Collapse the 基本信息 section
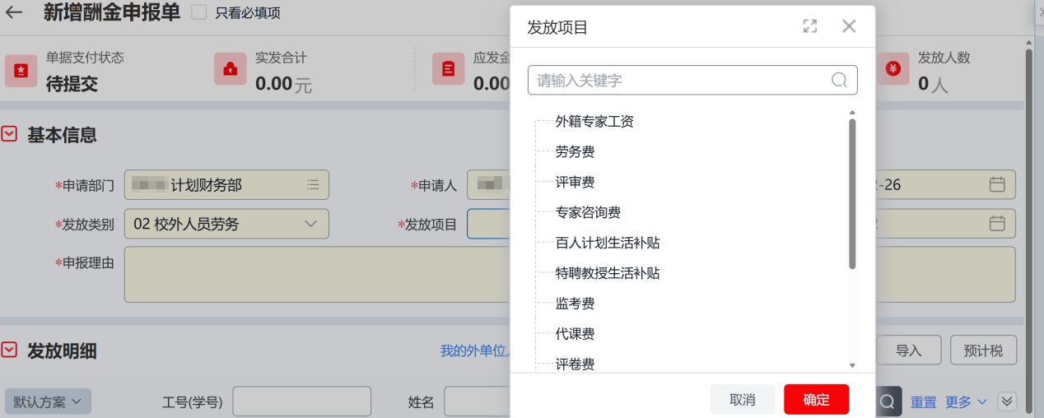 9,134
